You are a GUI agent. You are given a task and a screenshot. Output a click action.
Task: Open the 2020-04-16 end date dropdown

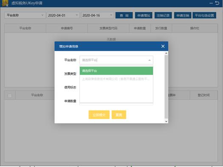(97, 15)
